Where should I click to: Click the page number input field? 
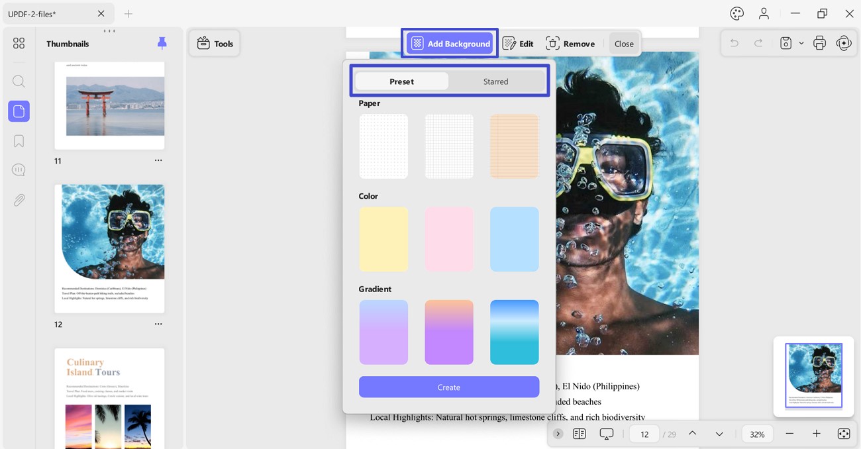[644, 434]
